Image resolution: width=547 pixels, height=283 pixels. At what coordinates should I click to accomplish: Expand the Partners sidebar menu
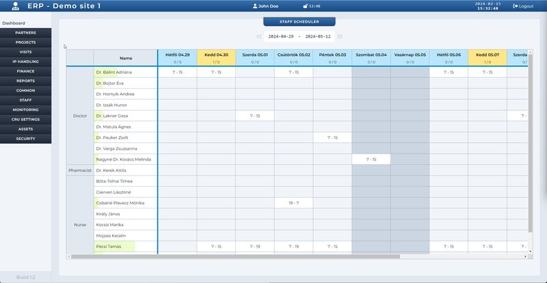point(25,32)
